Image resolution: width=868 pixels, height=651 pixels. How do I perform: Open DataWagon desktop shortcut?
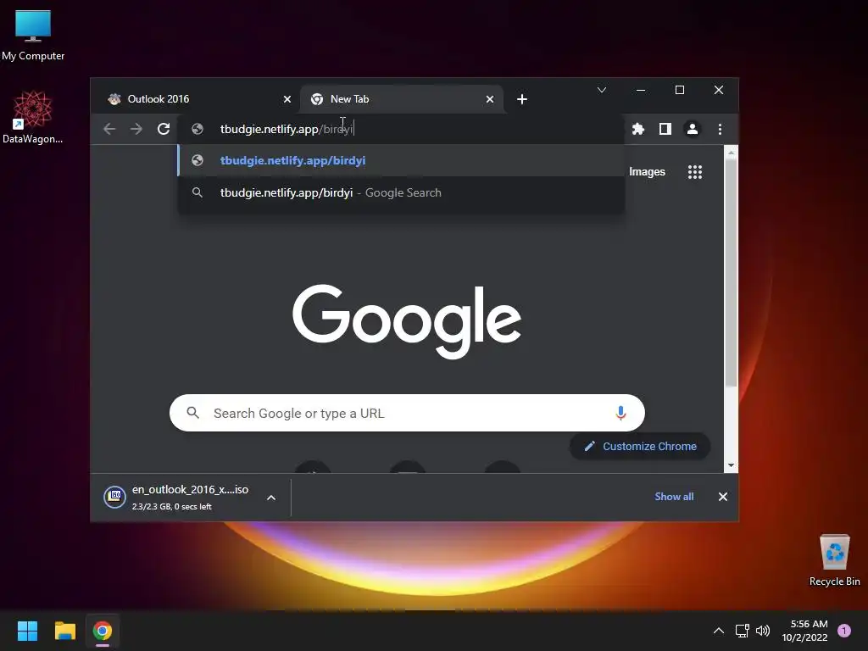pyautogui.click(x=33, y=117)
